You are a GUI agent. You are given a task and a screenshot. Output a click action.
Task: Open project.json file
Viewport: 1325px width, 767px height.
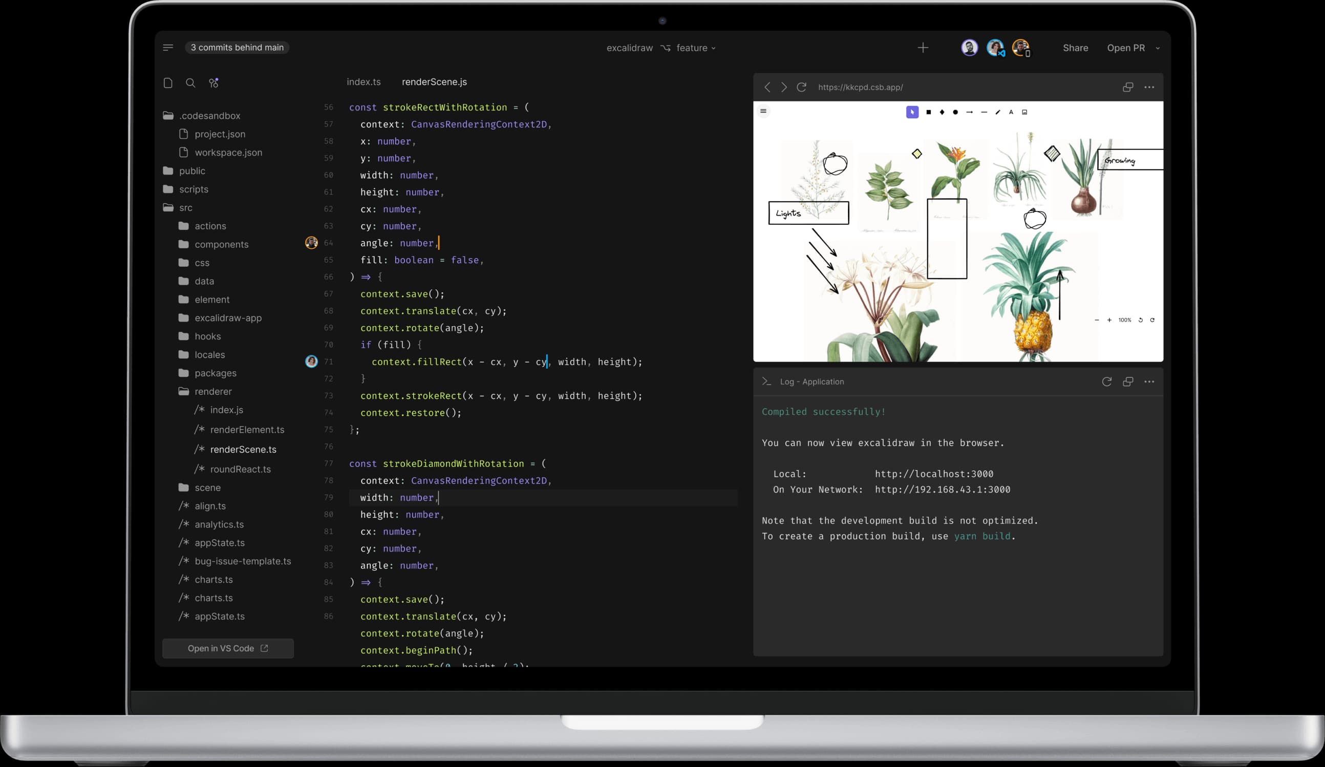point(212,134)
